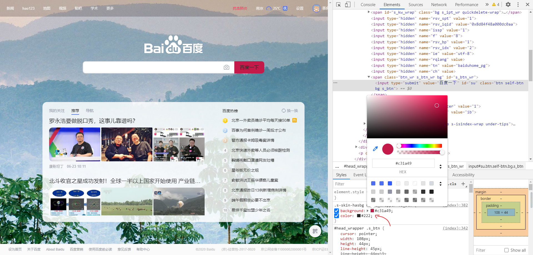Screen dimensions: 533x255
Task: Adjust the hue slider handle
Action: [x=399, y=146]
